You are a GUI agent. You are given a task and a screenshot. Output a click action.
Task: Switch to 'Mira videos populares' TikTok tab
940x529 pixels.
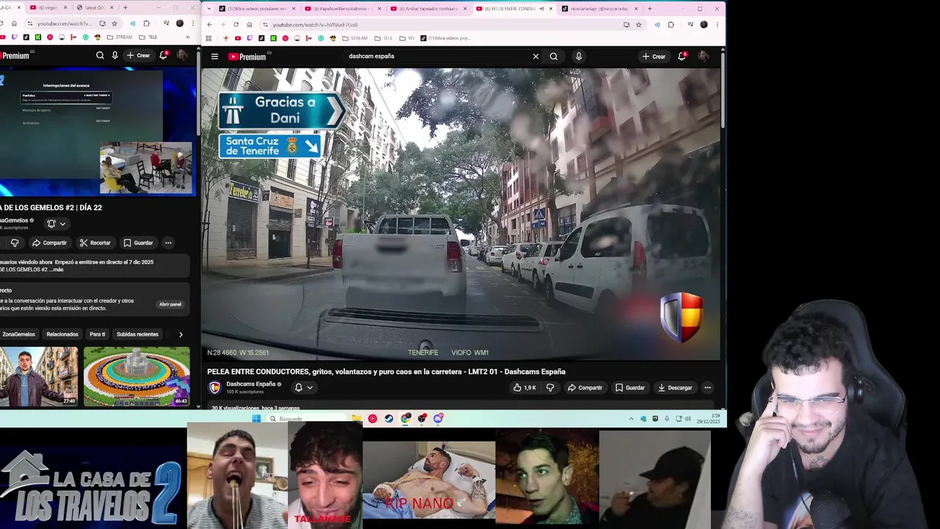click(x=256, y=9)
